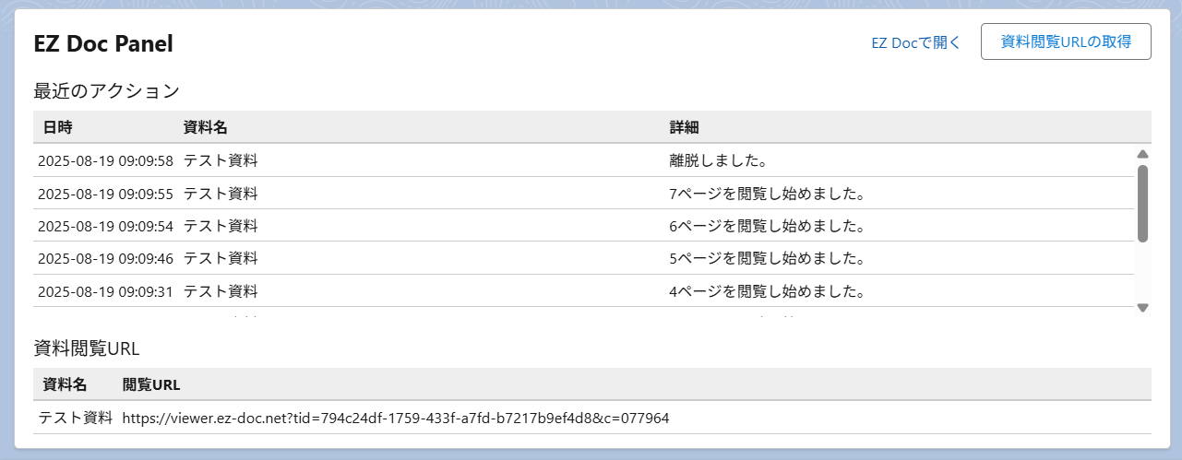Select the 4ページを閲覧し始めました。 row

(766, 292)
